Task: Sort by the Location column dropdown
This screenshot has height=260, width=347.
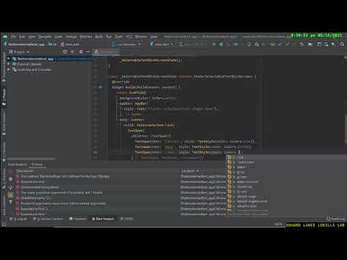Action: (x=190, y=170)
